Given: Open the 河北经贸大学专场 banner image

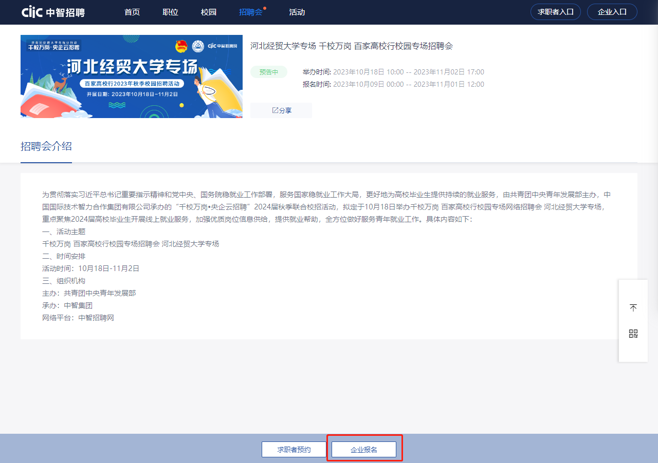Looking at the screenshot, I should point(132,76).
